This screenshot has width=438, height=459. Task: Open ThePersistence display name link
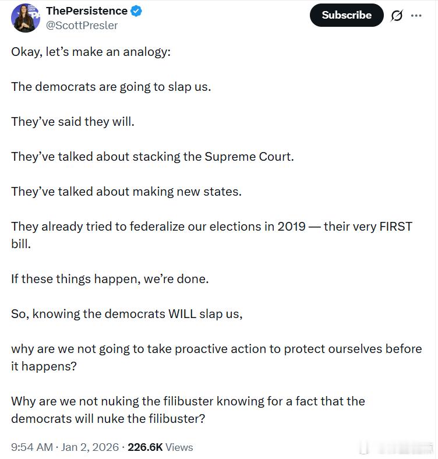(87, 11)
